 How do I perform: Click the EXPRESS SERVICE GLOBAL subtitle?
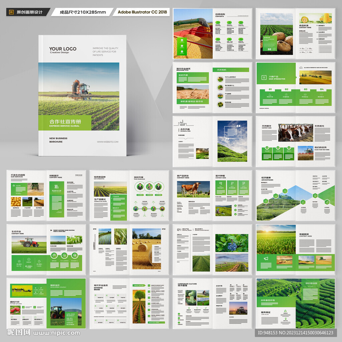point(64,126)
